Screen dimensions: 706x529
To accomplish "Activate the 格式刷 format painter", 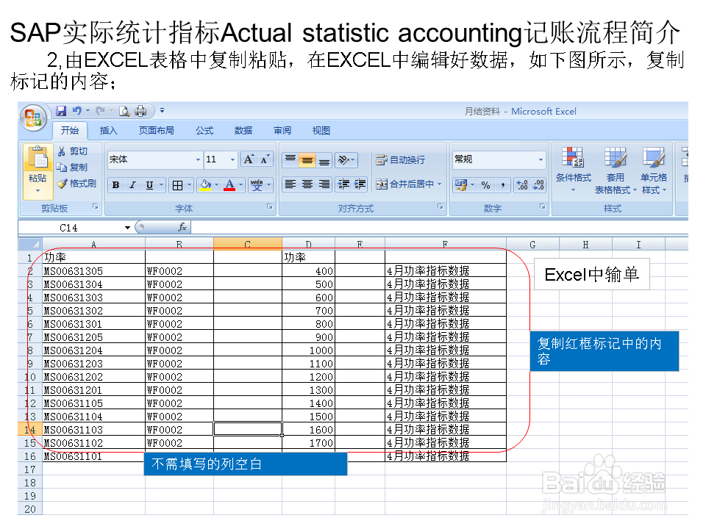I will tap(76, 183).
